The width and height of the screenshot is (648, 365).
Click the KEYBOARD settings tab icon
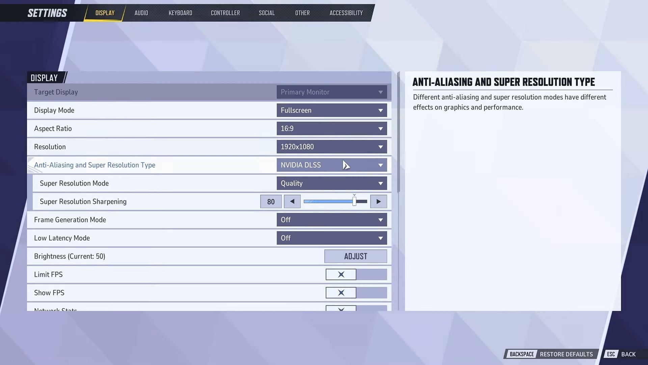coord(180,13)
